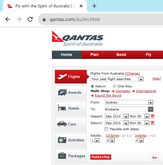This screenshot has height=165, width=163.
Task: Open the Depart date calendar picker
Action: pyautogui.click(x=152, y=116)
